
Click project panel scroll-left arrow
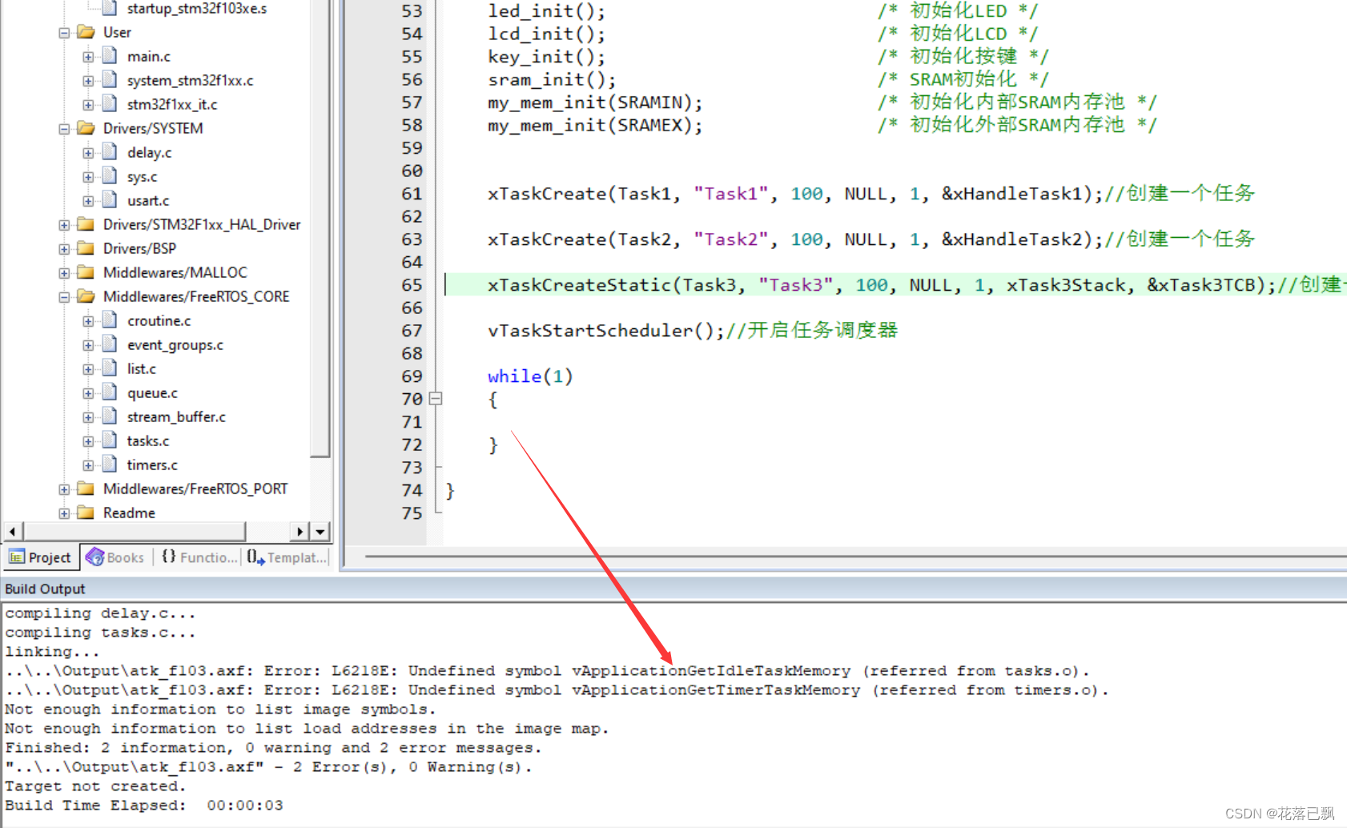point(12,531)
